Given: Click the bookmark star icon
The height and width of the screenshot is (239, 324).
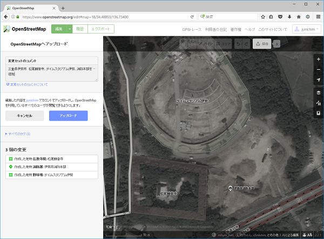Looking at the screenshot, I should [263, 17].
